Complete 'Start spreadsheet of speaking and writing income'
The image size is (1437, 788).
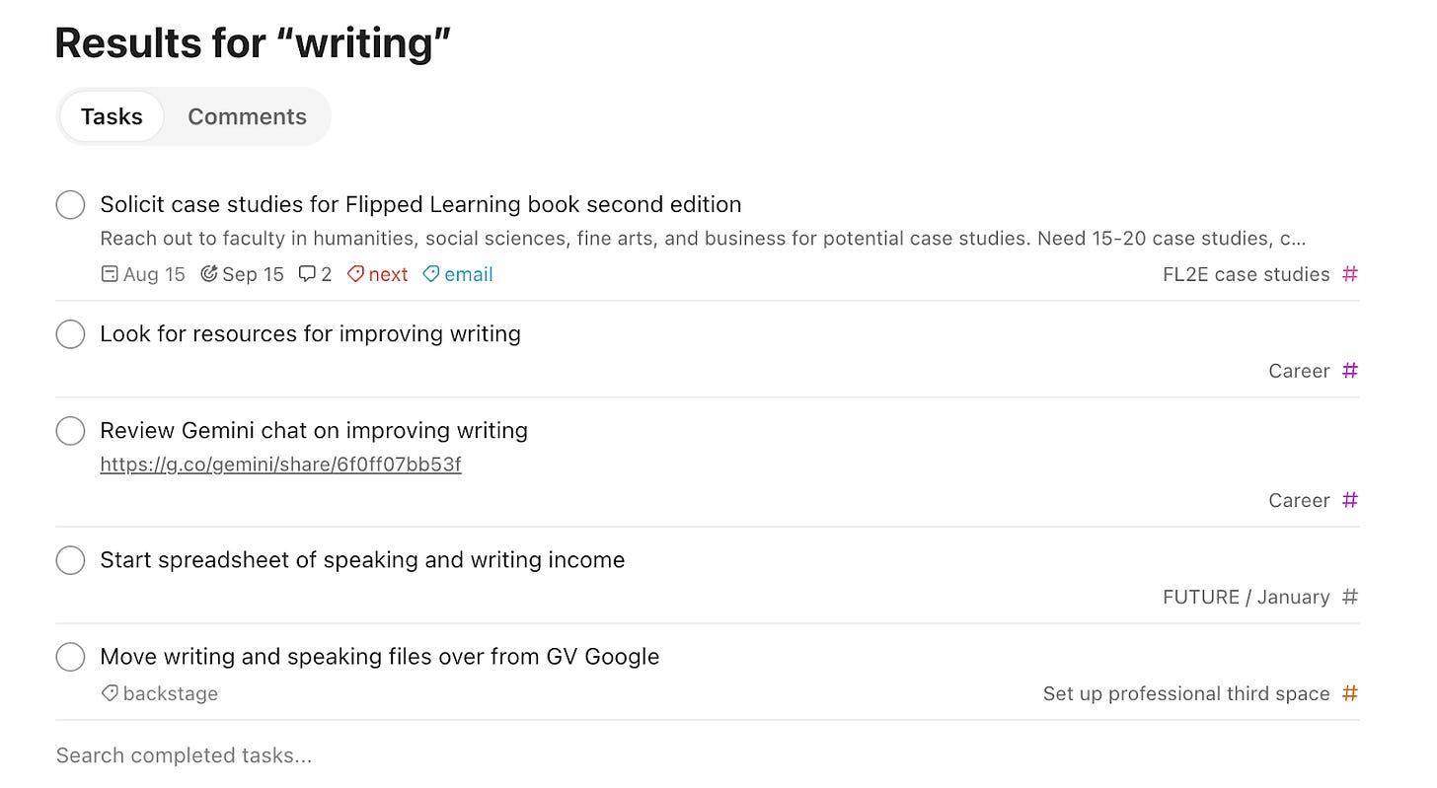(x=70, y=559)
